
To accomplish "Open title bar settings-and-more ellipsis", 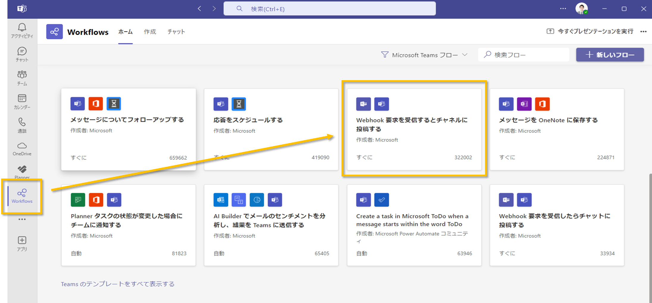I will tap(563, 9).
